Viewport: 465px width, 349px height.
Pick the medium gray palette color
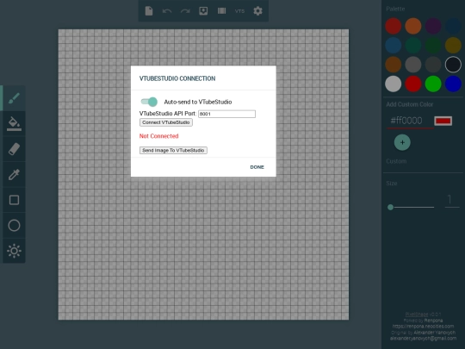click(x=413, y=65)
